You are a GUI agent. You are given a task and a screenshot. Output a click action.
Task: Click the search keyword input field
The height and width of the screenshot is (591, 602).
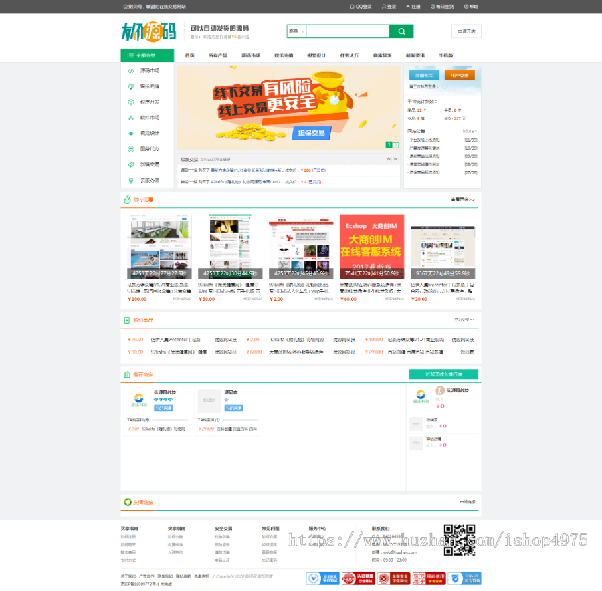[x=347, y=31]
